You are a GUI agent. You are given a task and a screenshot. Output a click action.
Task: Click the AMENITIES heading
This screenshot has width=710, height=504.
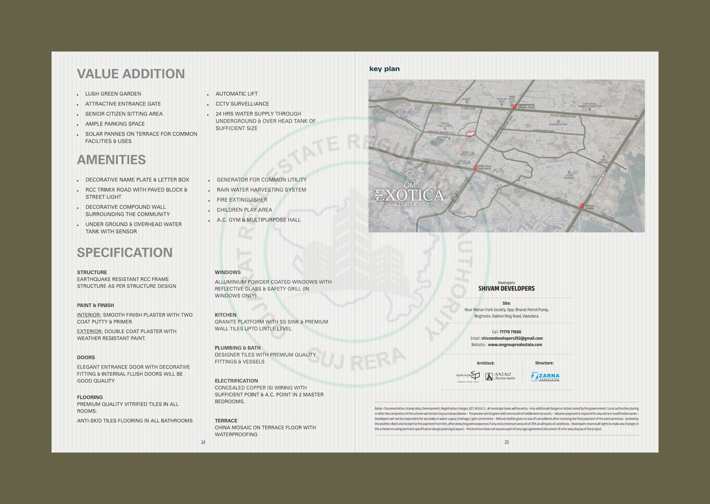111,160
